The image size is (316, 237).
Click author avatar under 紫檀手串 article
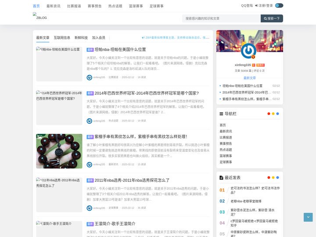coord(89,165)
